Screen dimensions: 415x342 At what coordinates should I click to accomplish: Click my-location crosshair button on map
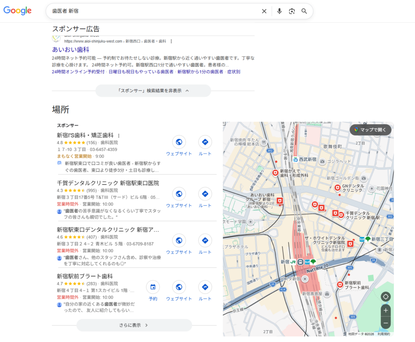[385, 297]
